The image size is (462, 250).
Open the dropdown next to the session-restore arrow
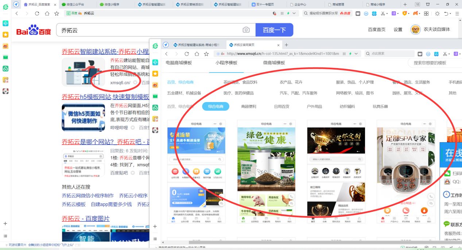tap(450, 14)
